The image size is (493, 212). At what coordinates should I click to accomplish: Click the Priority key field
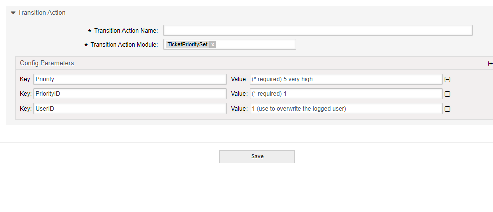(130, 79)
